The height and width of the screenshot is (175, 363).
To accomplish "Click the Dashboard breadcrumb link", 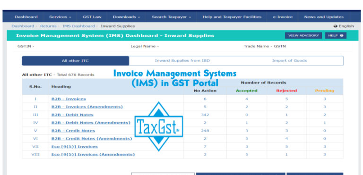I will [23, 26].
